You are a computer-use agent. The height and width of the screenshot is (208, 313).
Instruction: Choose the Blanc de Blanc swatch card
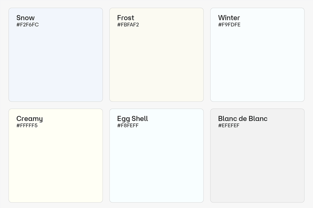point(257,163)
